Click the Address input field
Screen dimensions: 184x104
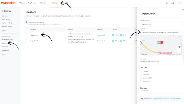(x=161, y=32)
